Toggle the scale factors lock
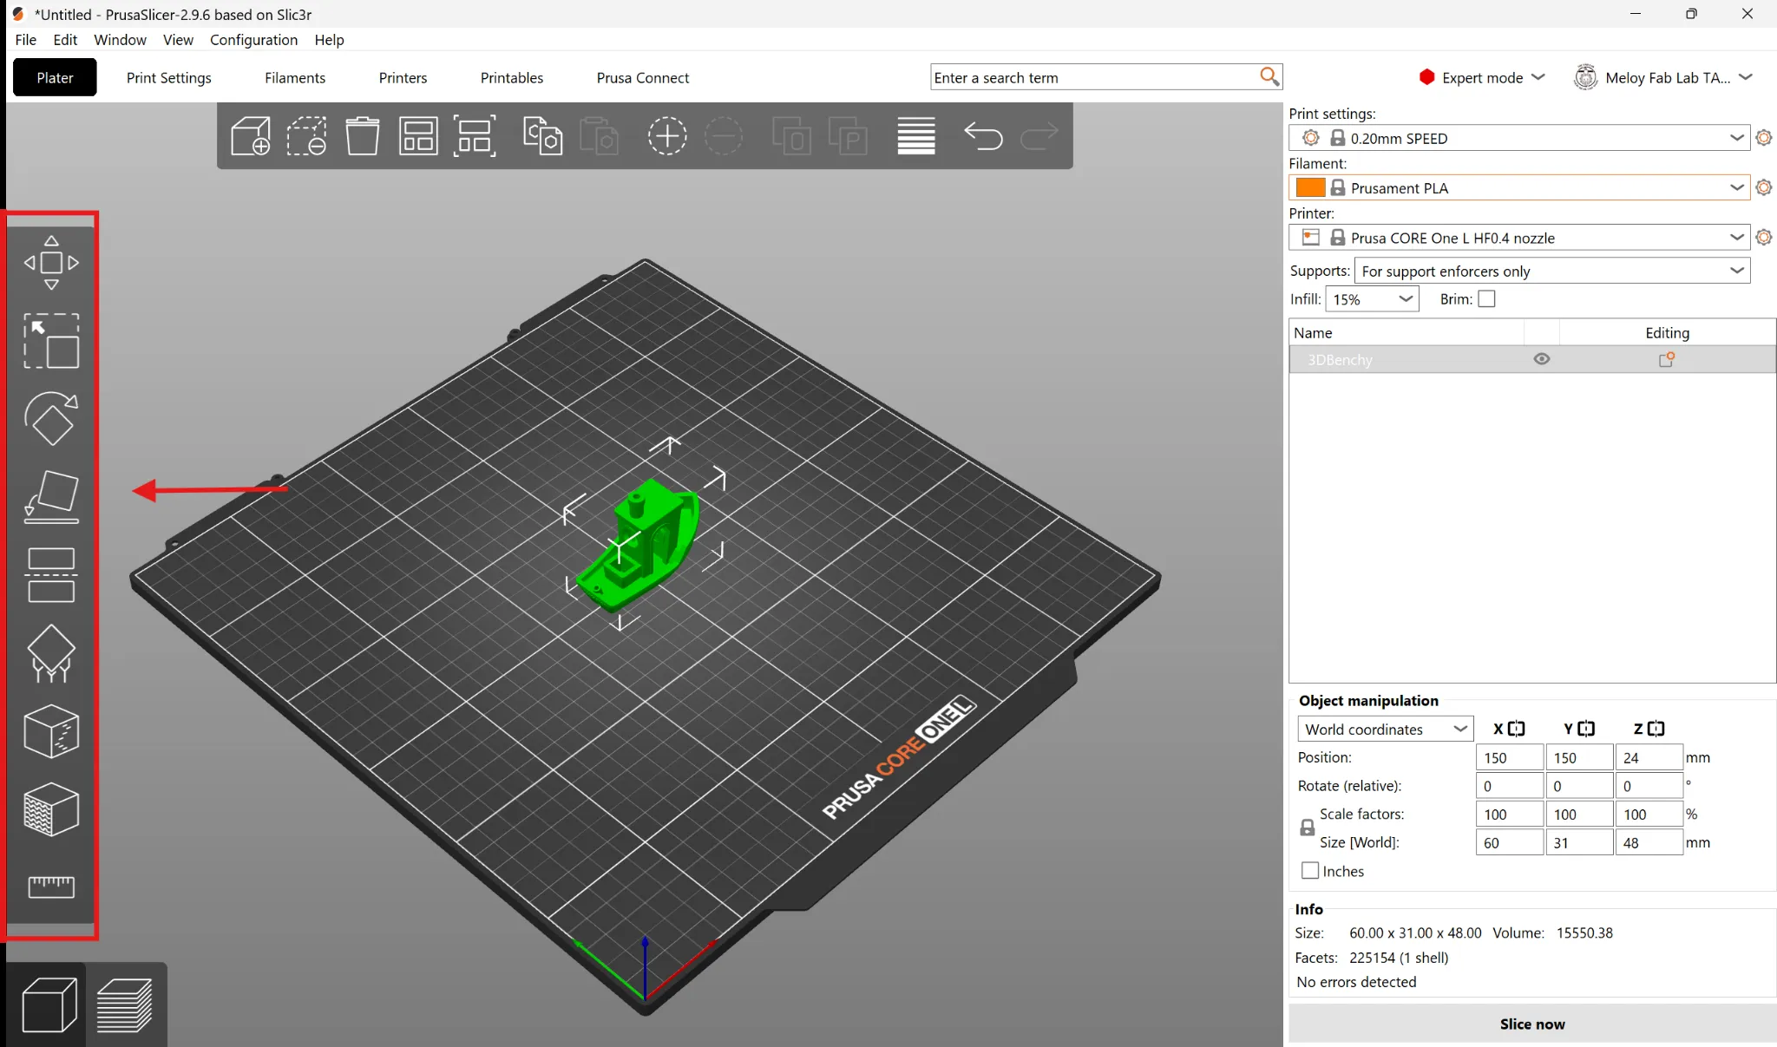 [1307, 828]
